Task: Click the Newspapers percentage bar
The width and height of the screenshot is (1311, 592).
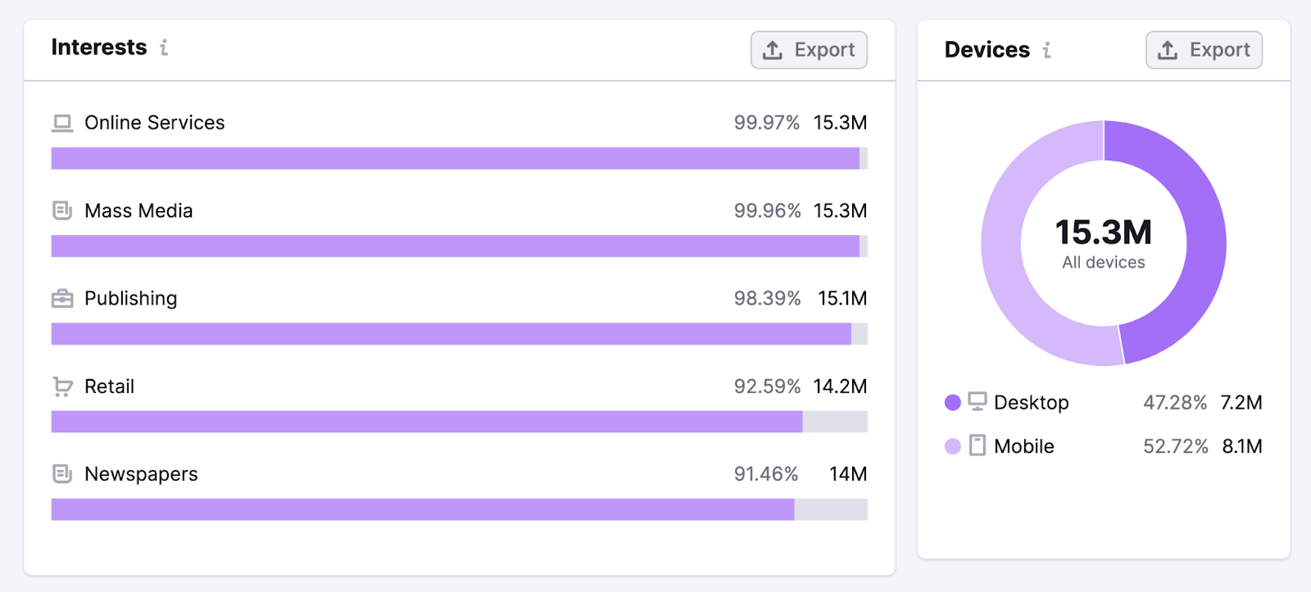Action: point(422,509)
